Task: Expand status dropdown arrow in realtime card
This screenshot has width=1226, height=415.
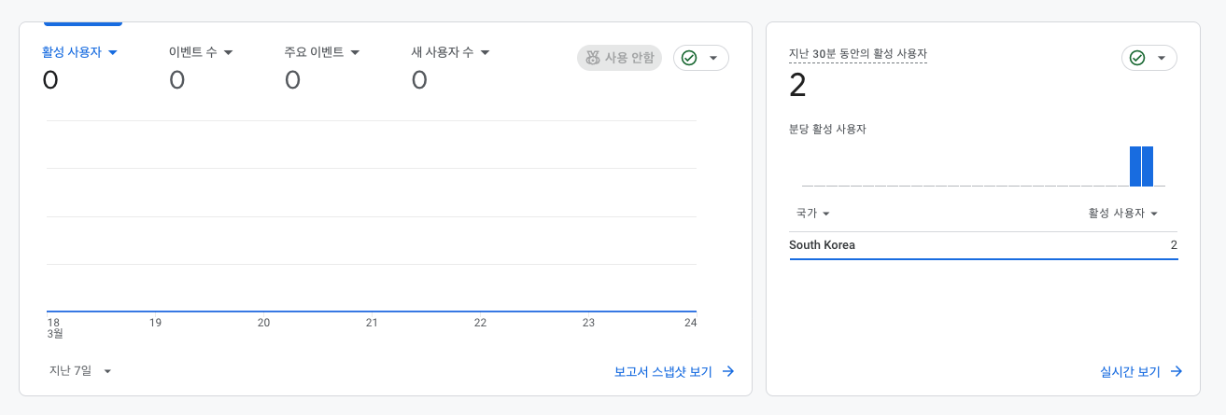Action: coord(1162,58)
